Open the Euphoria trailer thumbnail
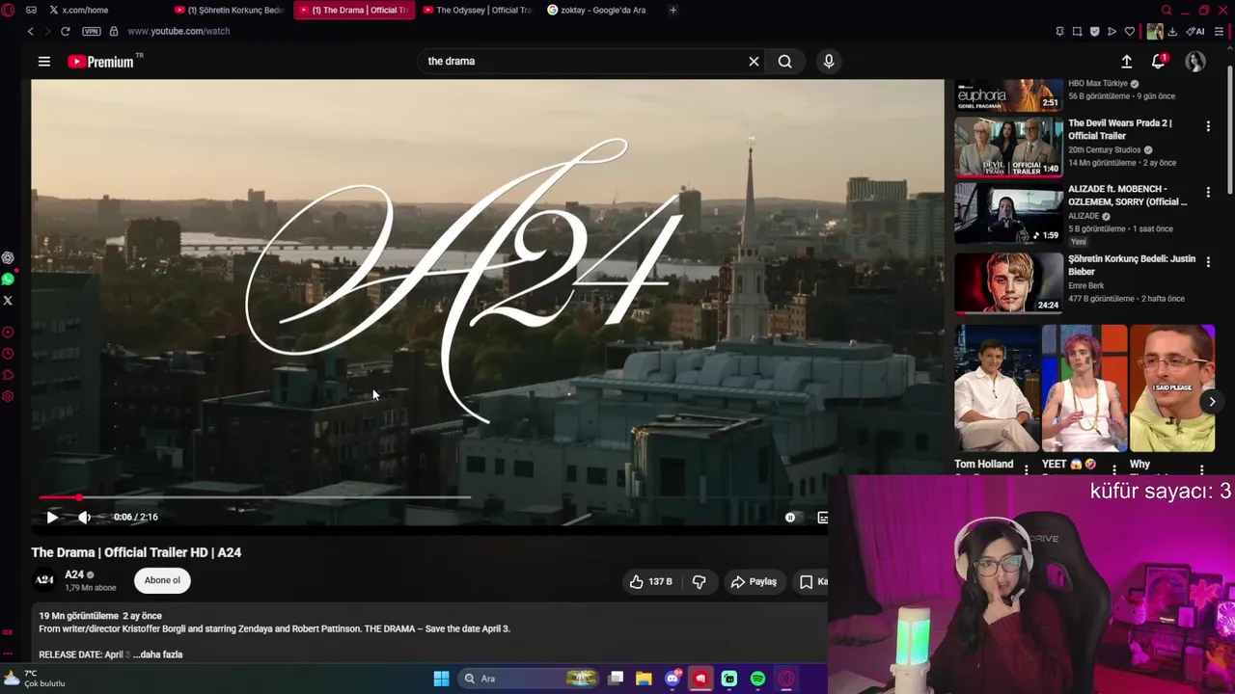 pos(1008,95)
